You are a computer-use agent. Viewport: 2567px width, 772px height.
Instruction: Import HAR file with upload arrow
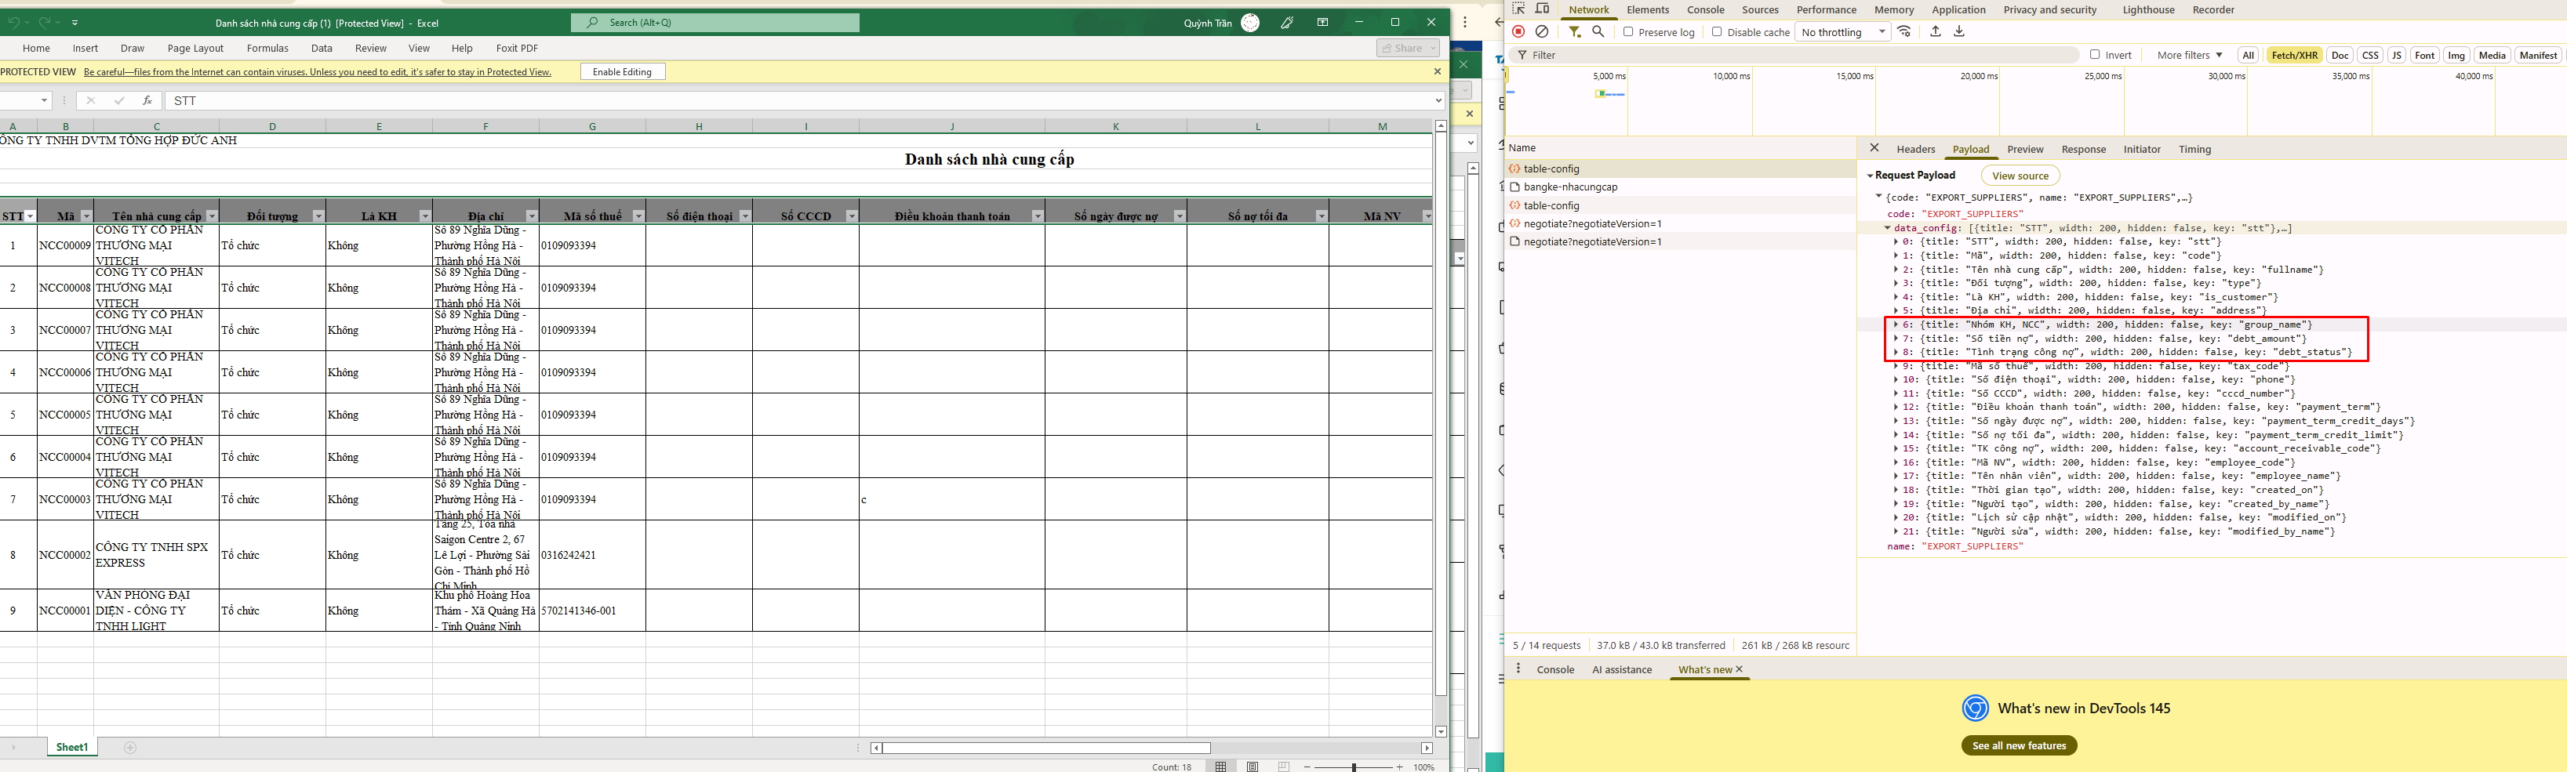pyautogui.click(x=1935, y=32)
